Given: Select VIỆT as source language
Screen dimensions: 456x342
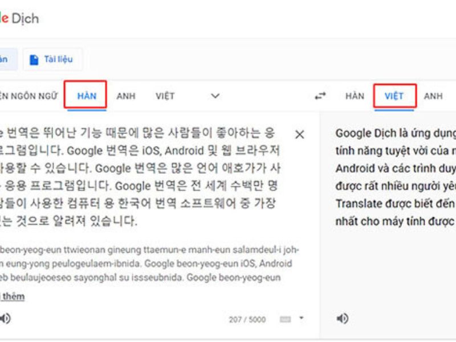Looking at the screenshot, I should click(x=165, y=96).
